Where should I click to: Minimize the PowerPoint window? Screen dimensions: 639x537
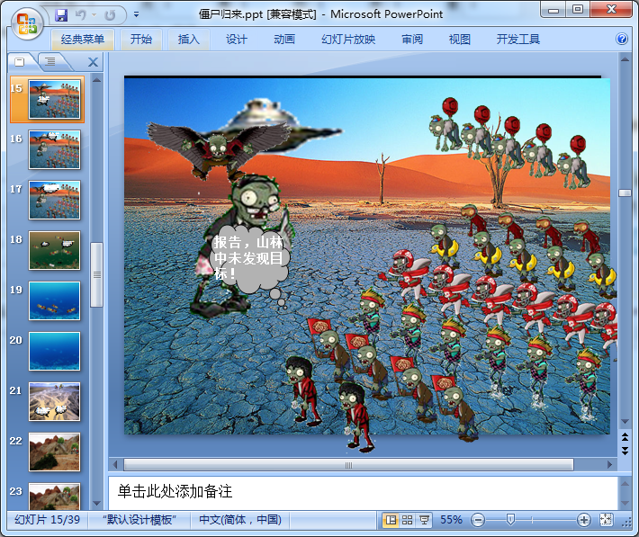tap(553, 10)
